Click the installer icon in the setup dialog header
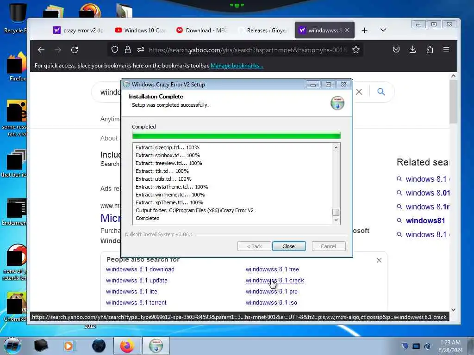474x355 pixels. pyautogui.click(x=337, y=103)
